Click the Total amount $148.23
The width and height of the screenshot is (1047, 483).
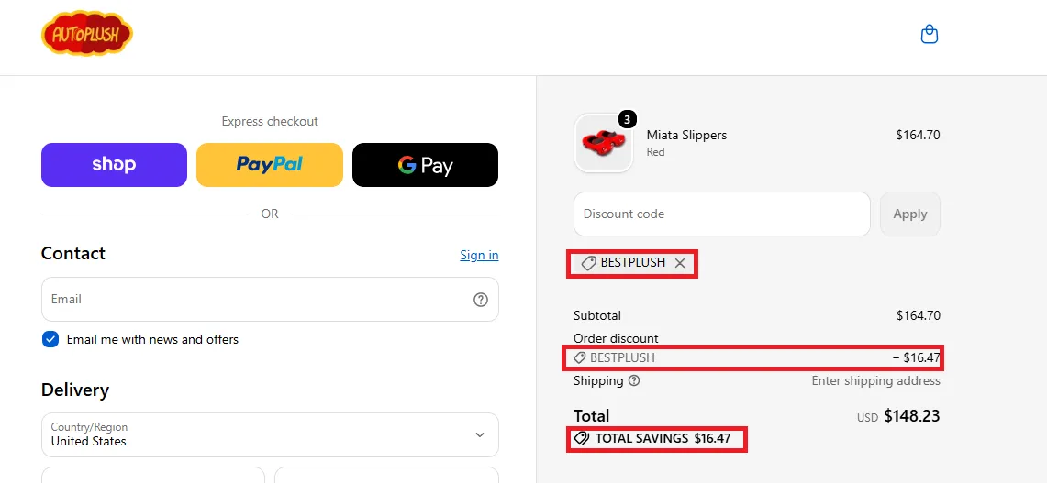(911, 416)
